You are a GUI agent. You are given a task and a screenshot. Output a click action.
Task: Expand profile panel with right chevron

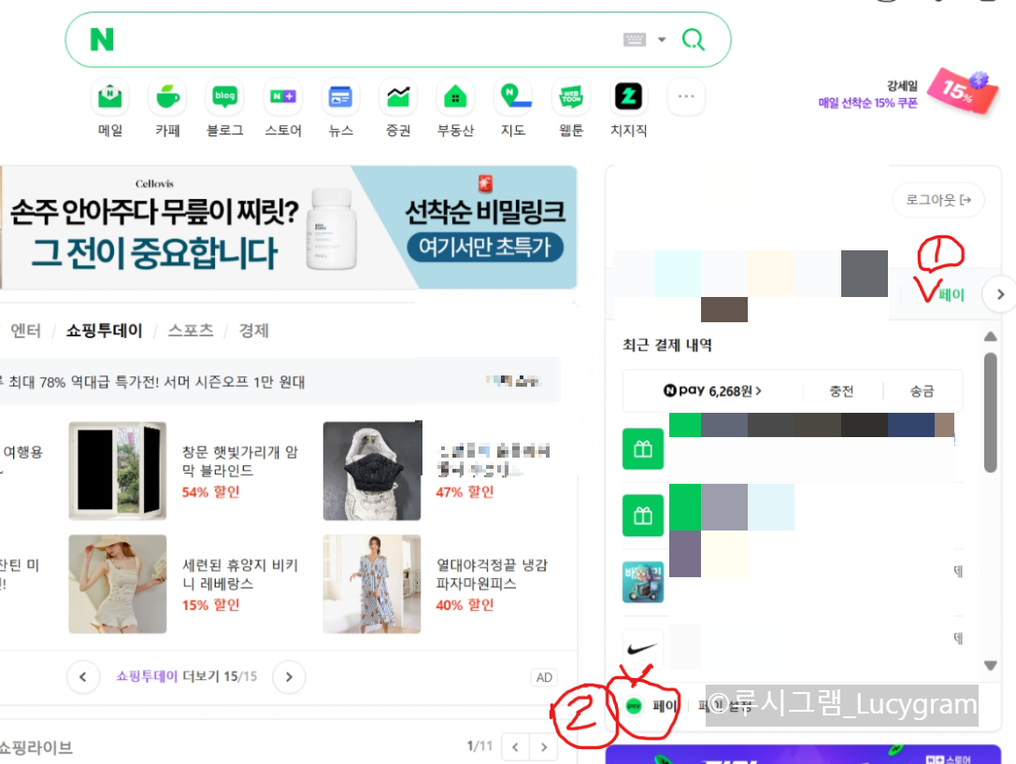tap(1000, 294)
